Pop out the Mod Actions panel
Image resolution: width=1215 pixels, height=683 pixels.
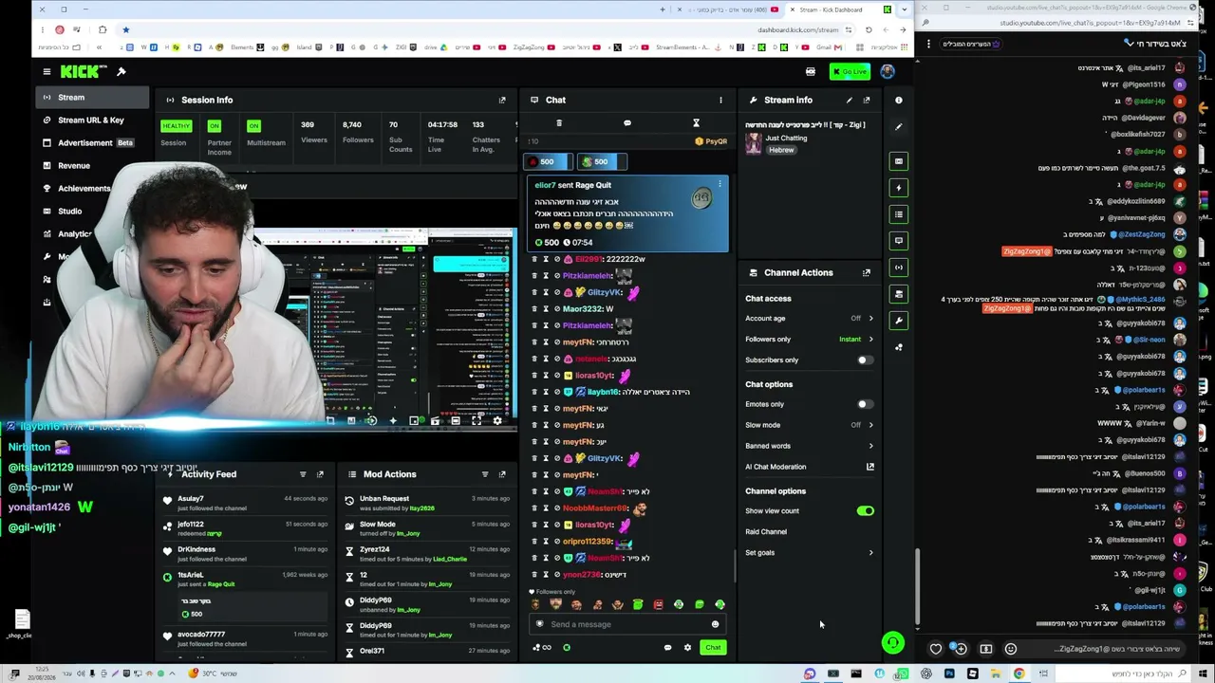pos(502,474)
